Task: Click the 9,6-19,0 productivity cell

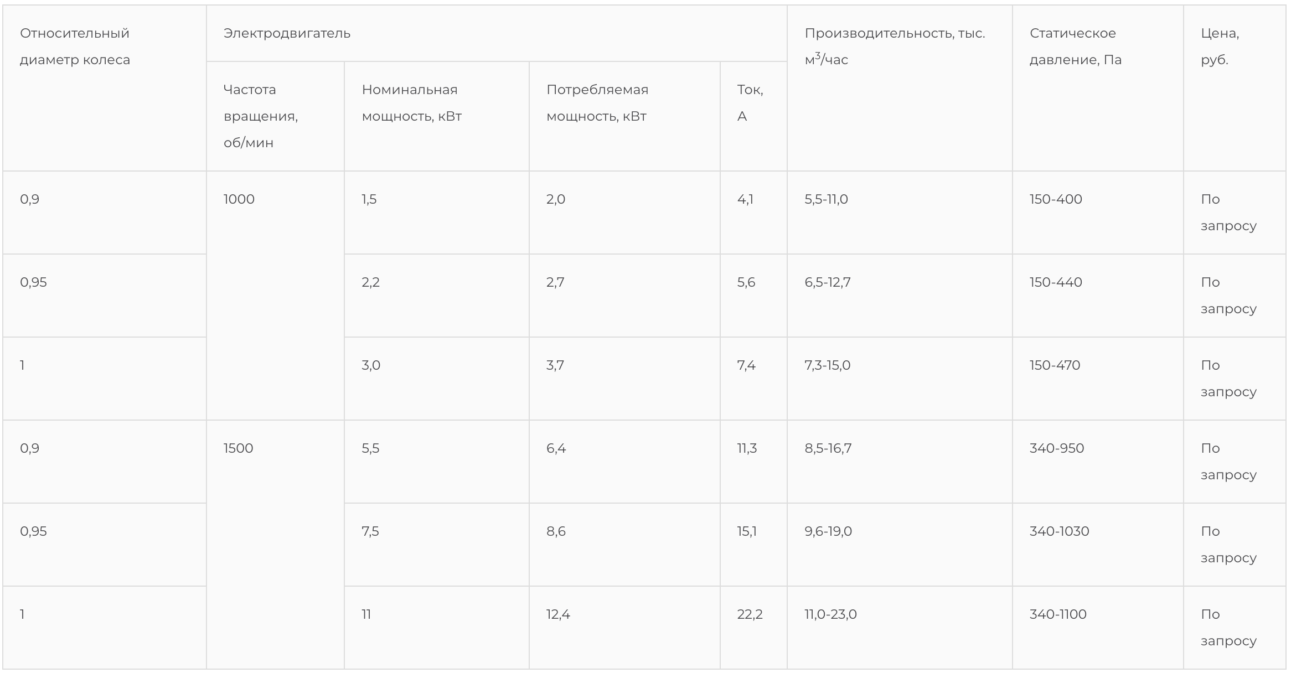Action: [x=828, y=531]
